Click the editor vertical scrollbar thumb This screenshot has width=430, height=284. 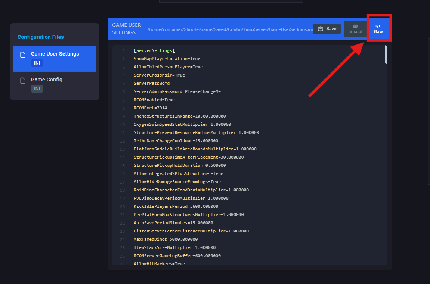(x=386, y=55)
